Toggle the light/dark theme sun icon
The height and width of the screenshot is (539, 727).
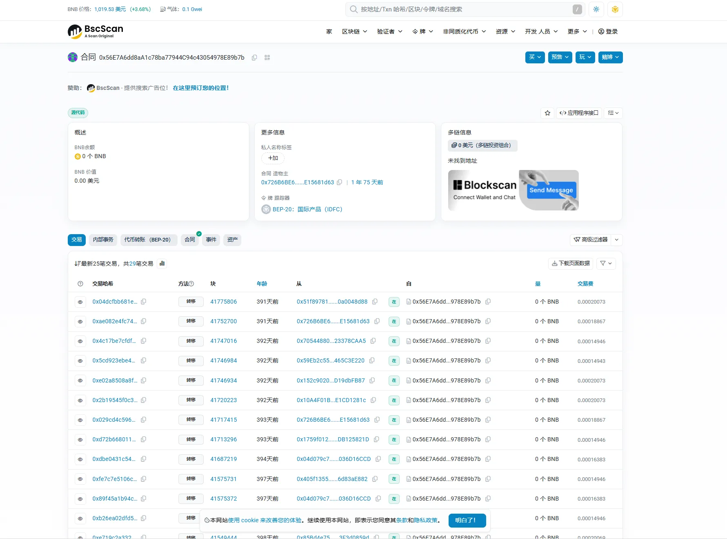click(x=596, y=9)
